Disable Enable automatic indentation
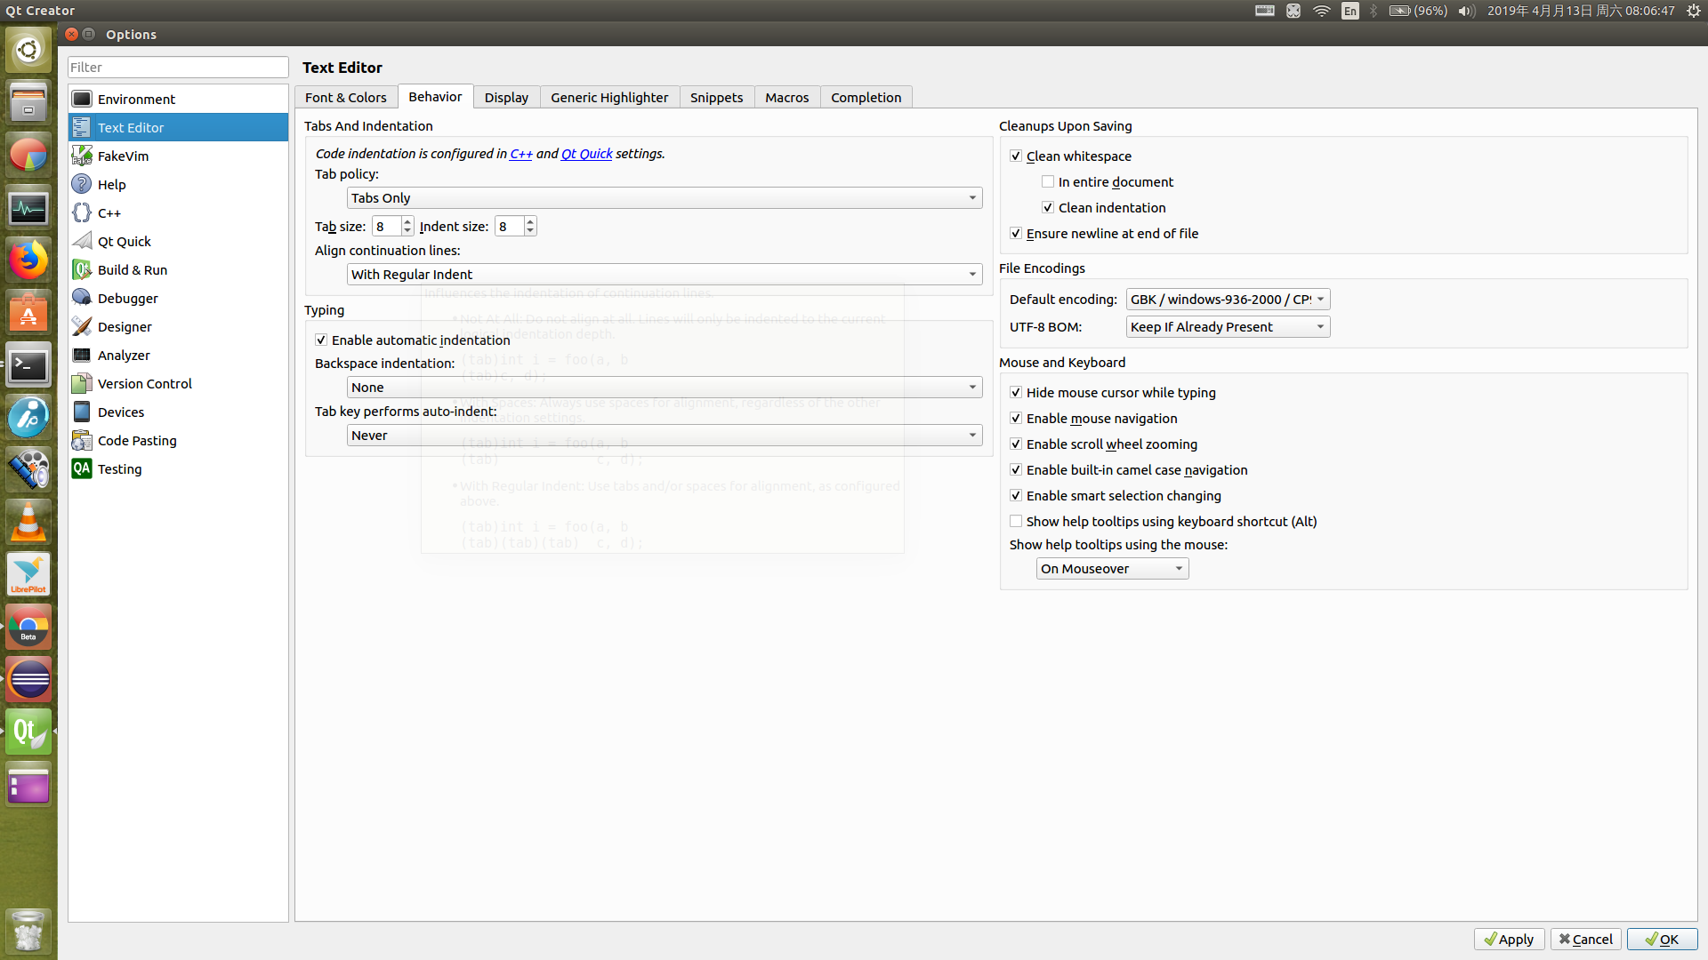The width and height of the screenshot is (1708, 960). pos(321,340)
